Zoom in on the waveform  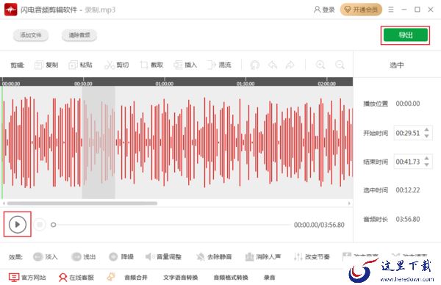320,65
